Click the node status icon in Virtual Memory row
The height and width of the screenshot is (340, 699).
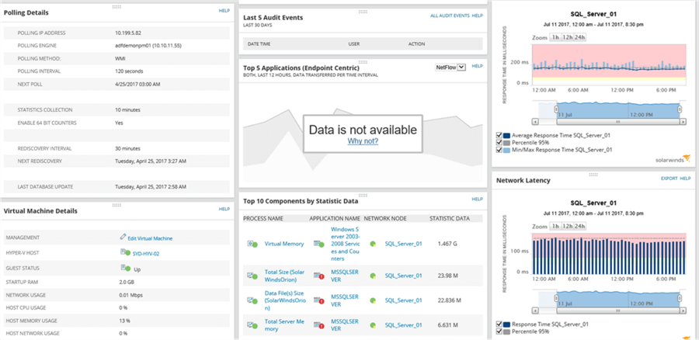pyautogui.click(x=373, y=244)
